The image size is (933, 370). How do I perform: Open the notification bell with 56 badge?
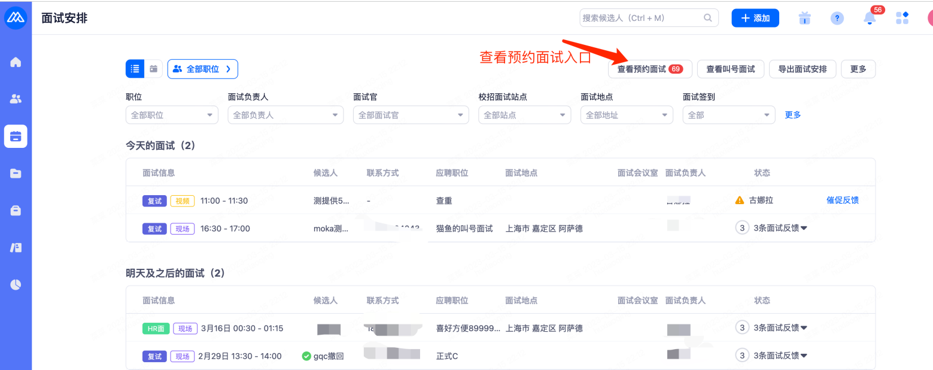pos(870,18)
